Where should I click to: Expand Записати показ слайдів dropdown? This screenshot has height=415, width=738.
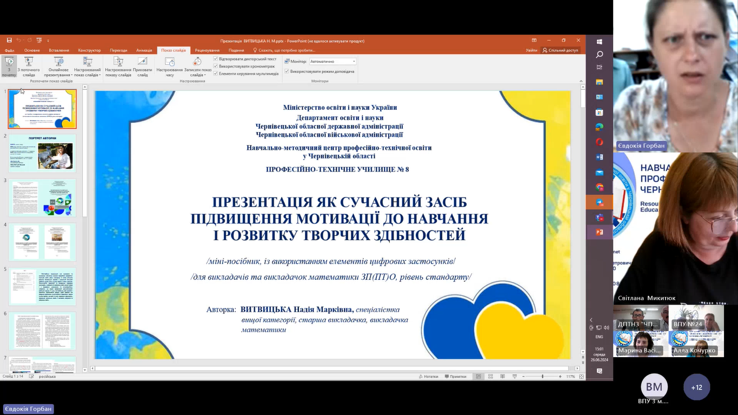[197, 68]
